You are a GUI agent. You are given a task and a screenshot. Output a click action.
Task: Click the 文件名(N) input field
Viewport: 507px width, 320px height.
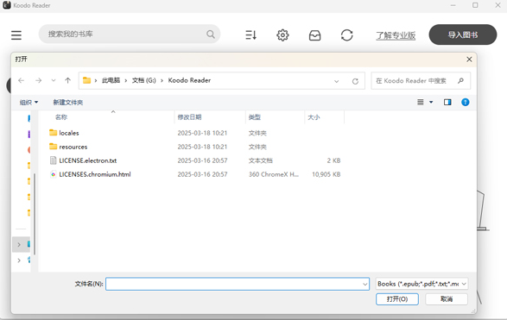point(238,284)
